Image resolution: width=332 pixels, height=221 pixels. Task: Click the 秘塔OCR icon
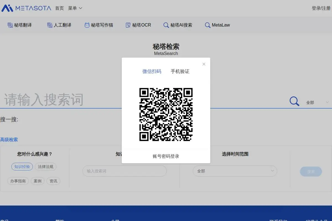coord(128,25)
